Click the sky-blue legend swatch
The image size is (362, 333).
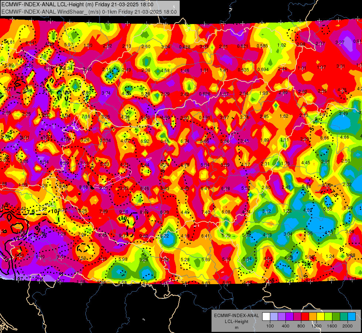click(352, 317)
